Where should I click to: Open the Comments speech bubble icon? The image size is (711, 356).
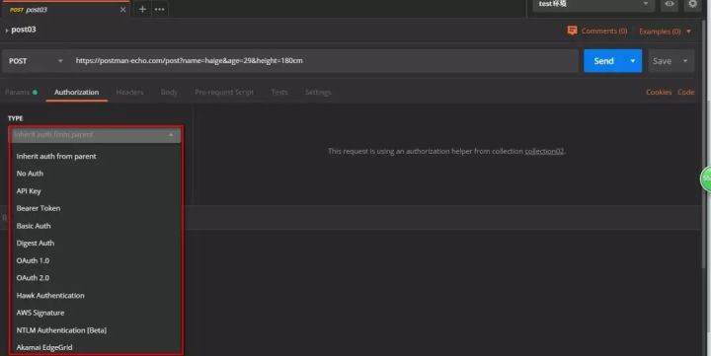(572, 31)
